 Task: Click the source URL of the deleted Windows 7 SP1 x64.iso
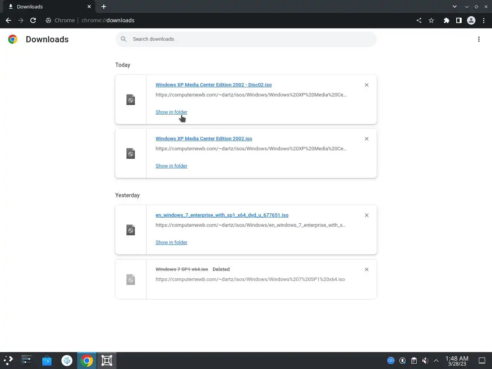[250, 279]
